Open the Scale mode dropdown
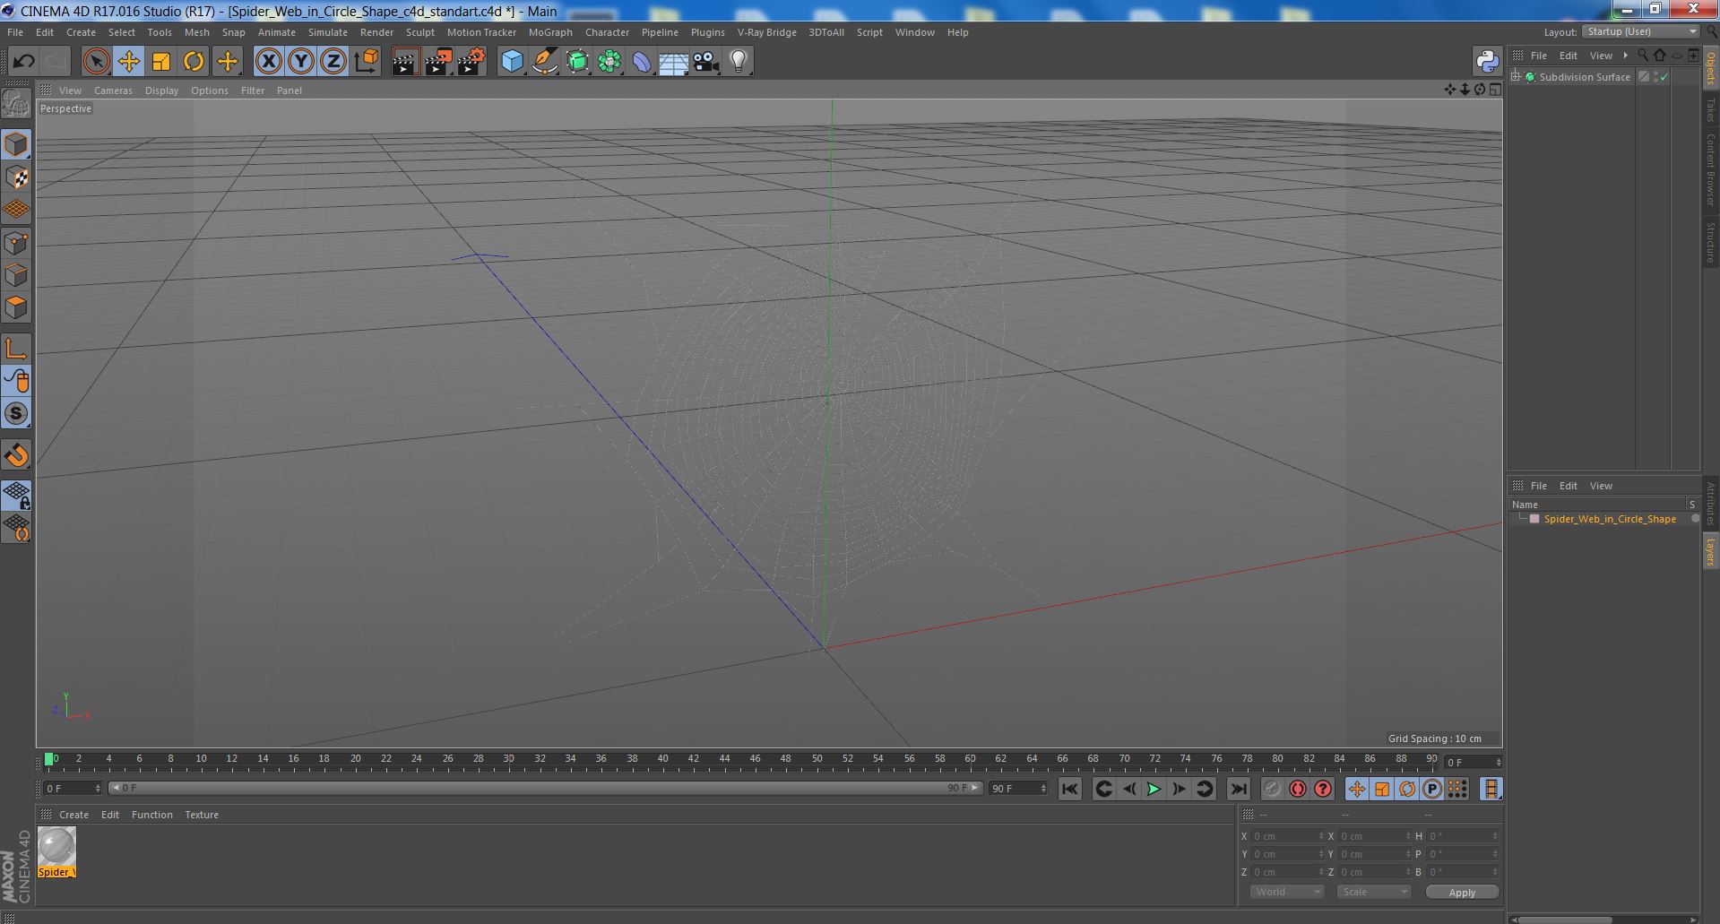Image resolution: width=1720 pixels, height=924 pixels. point(1374,893)
